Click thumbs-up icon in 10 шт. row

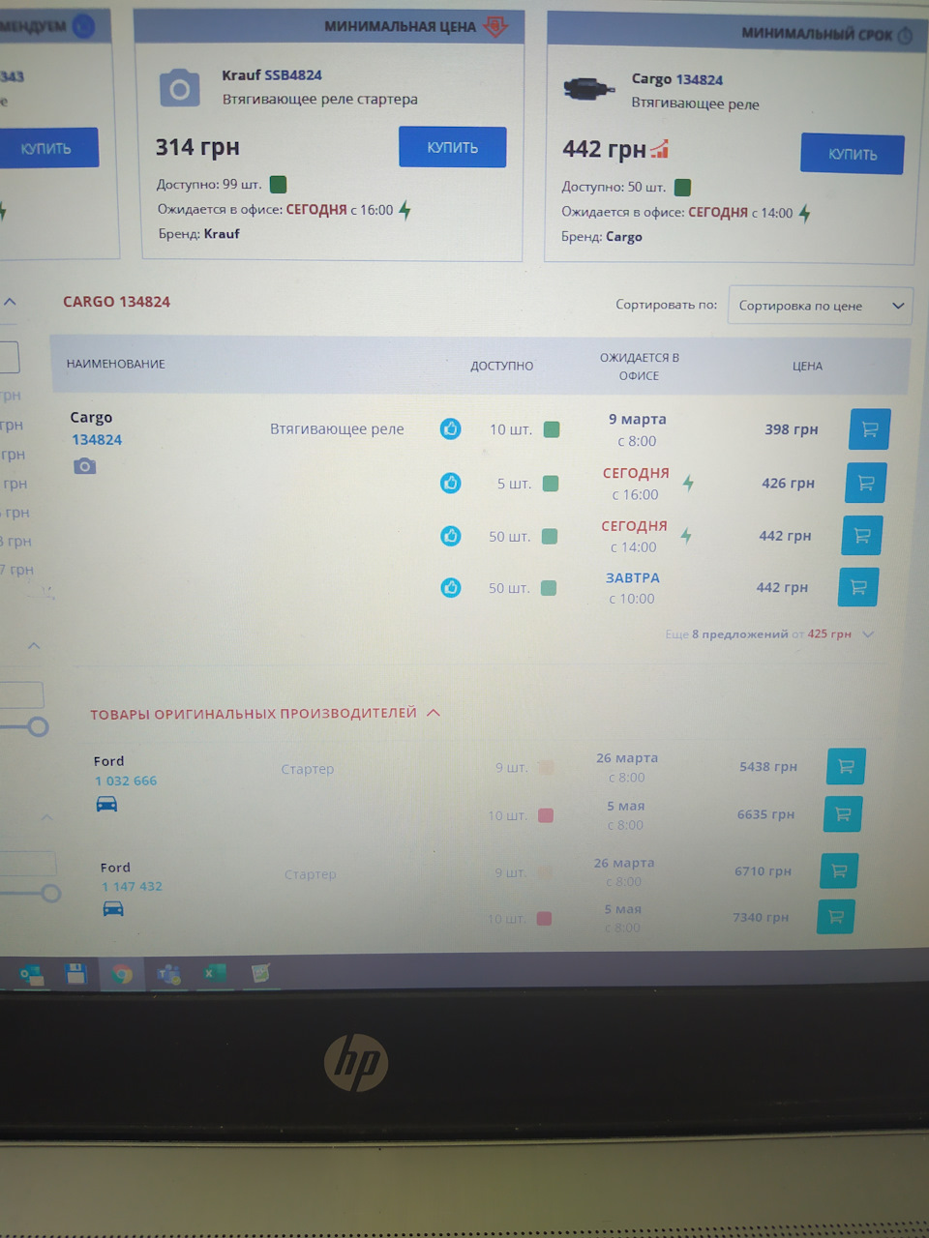coord(450,428)
